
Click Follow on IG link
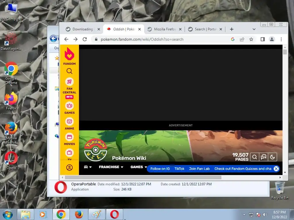coord(160,169)
